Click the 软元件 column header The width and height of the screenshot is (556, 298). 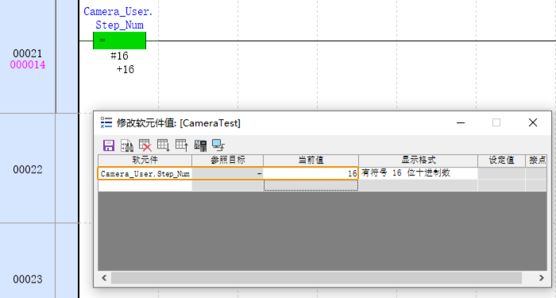pos(145,161)
